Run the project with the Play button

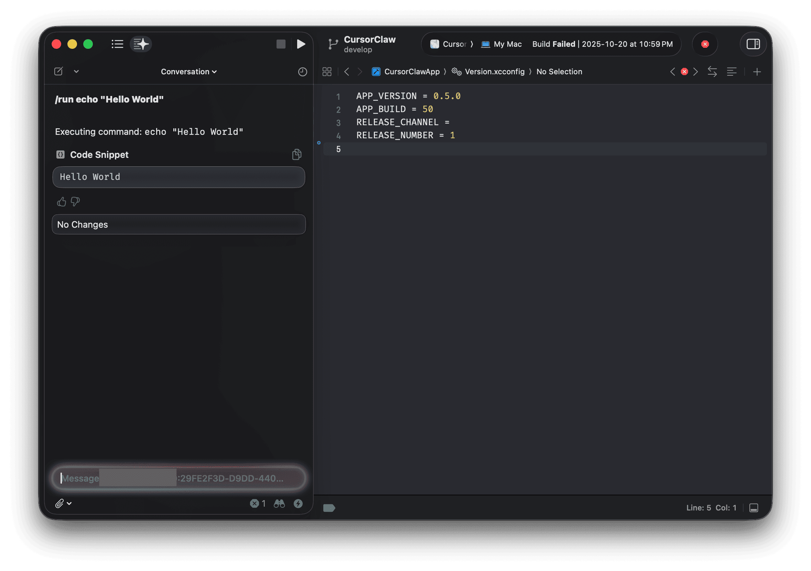coord(301,44)
